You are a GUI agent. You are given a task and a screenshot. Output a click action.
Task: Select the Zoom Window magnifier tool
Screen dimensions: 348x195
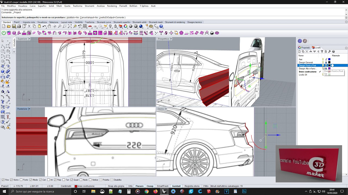65,26
